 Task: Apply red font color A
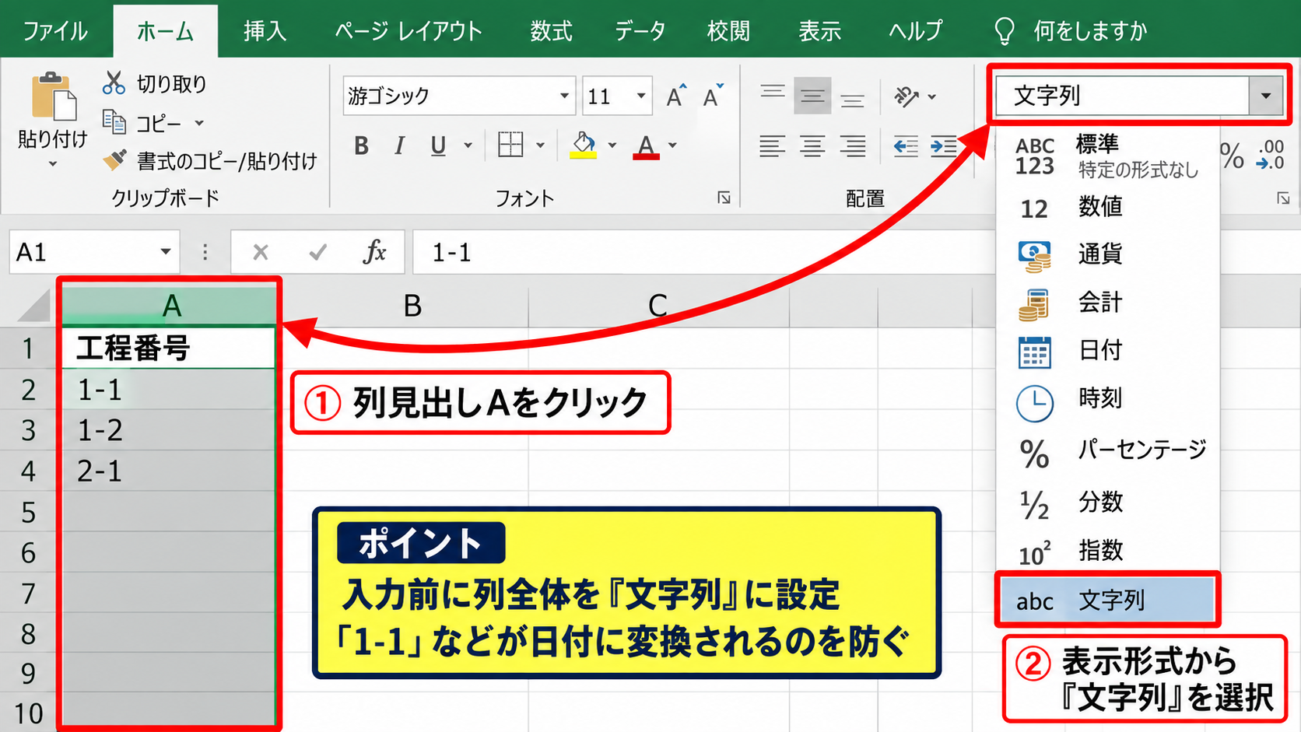tap(646, 145)
